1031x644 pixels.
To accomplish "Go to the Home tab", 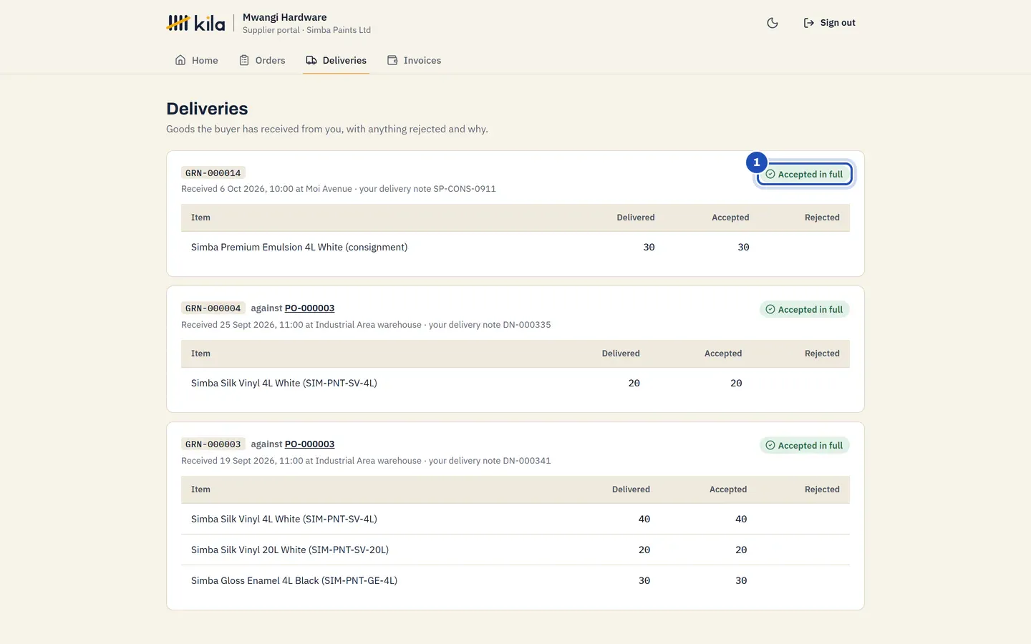I will [x=196, y=60].
